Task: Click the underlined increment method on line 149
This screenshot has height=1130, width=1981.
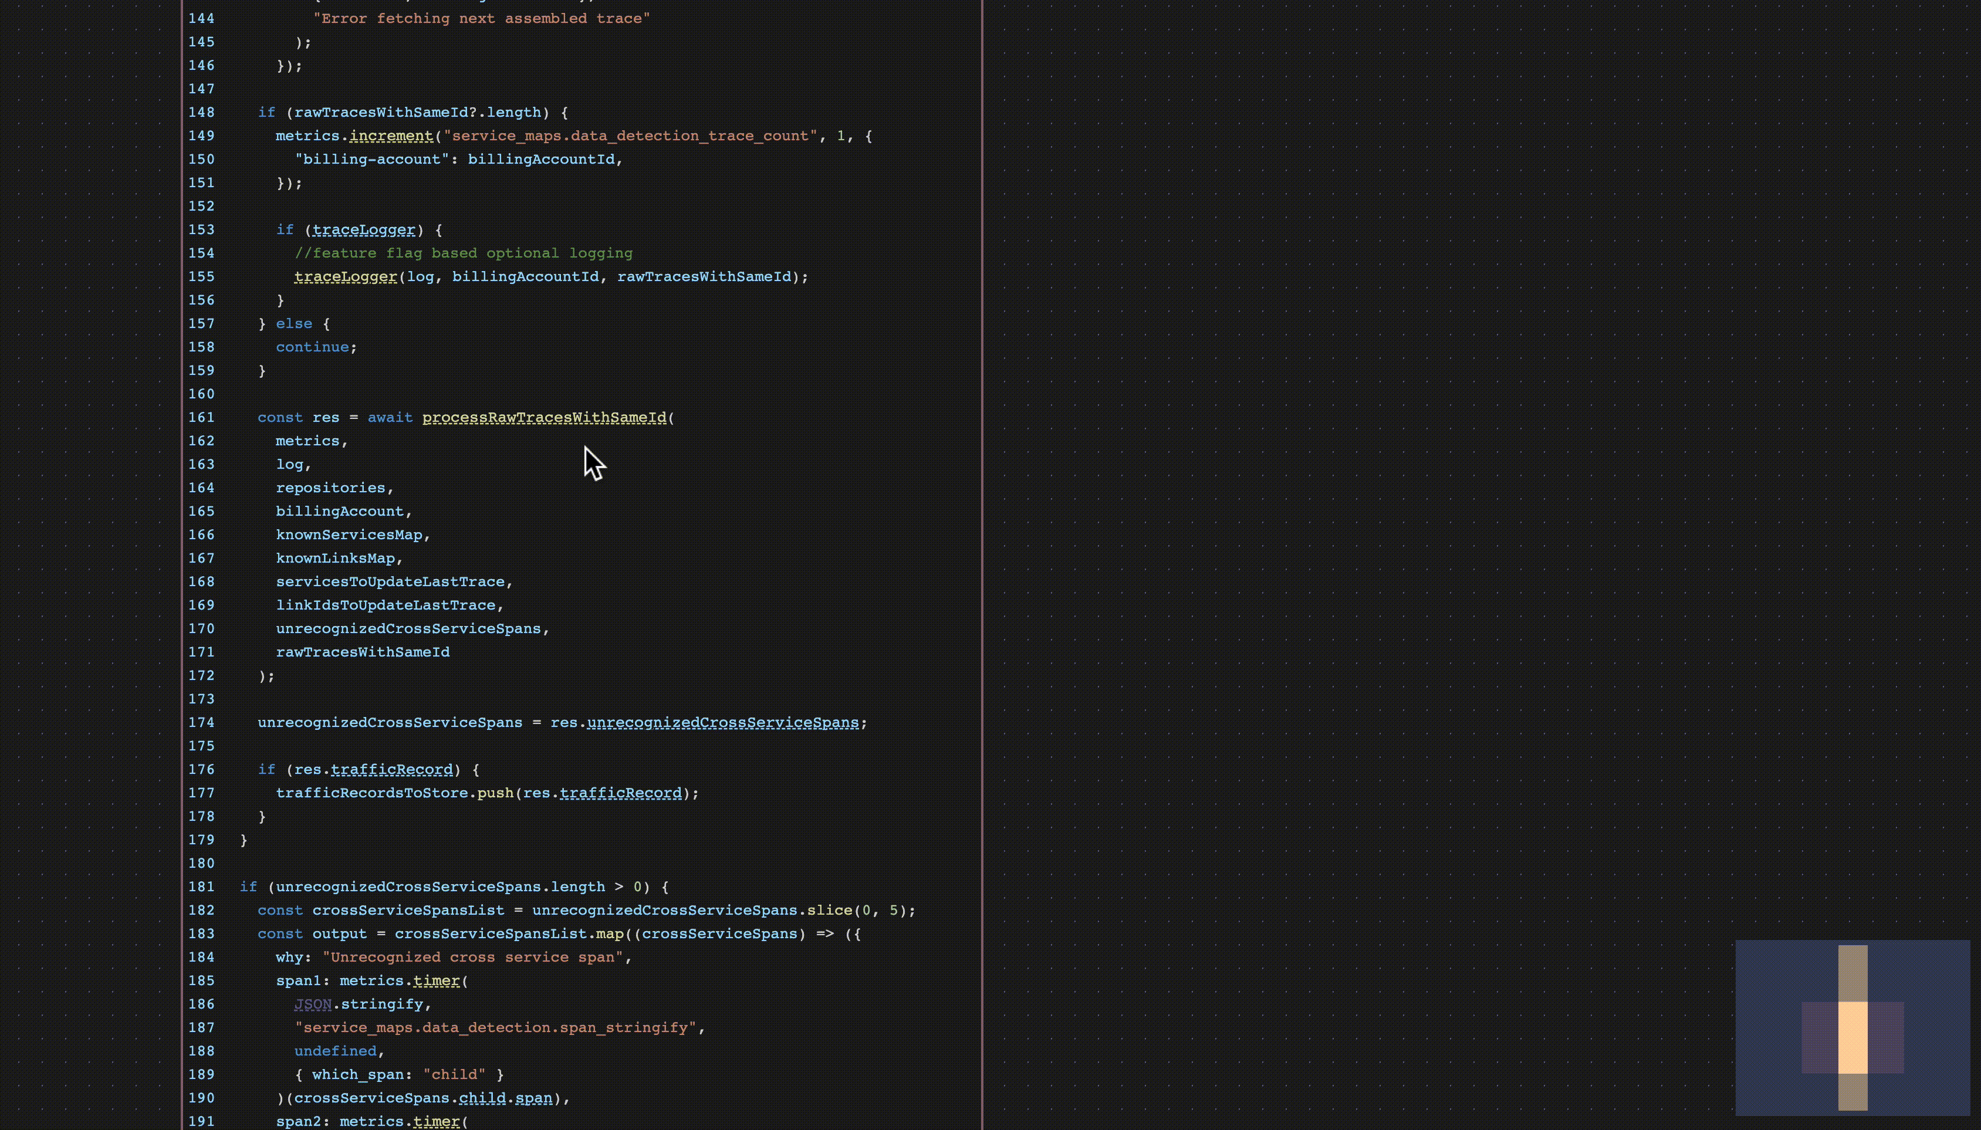Action: coord(391,135)
